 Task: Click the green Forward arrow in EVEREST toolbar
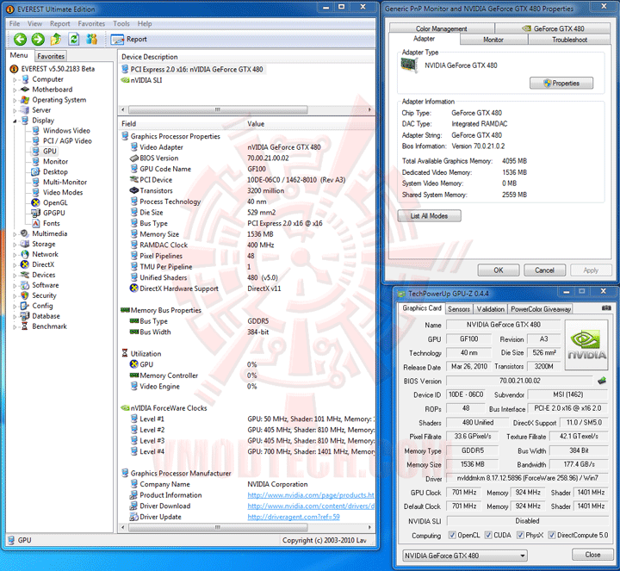coord(38,39)
